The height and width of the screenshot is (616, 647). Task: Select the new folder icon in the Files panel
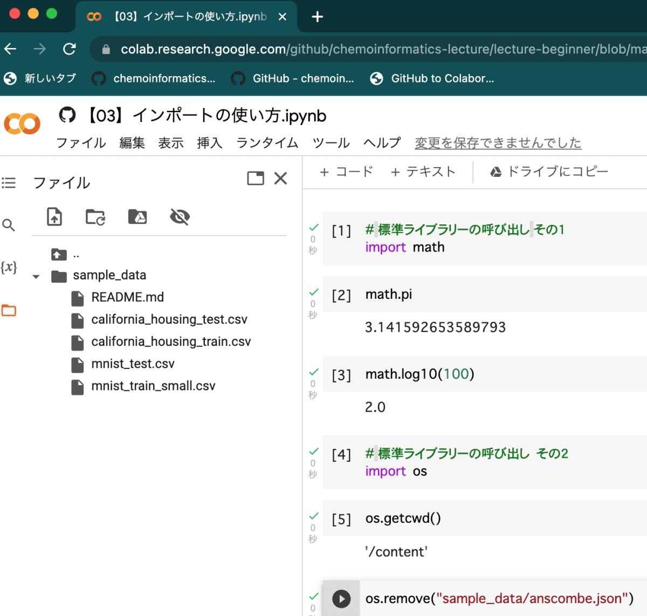95,217
